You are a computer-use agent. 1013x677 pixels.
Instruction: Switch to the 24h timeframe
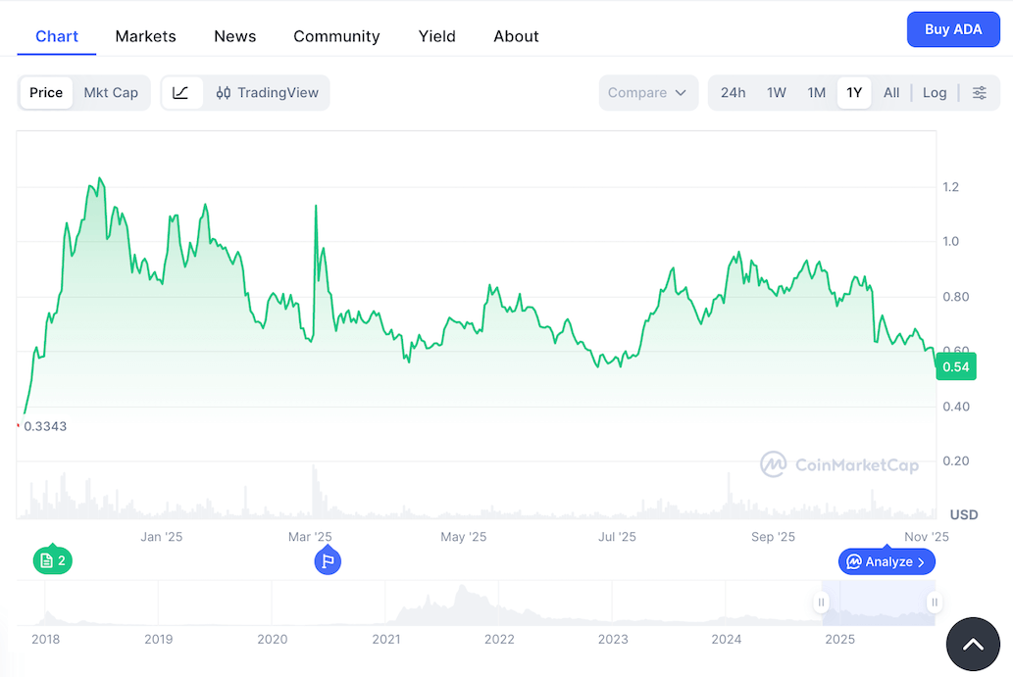click(733, 91)
